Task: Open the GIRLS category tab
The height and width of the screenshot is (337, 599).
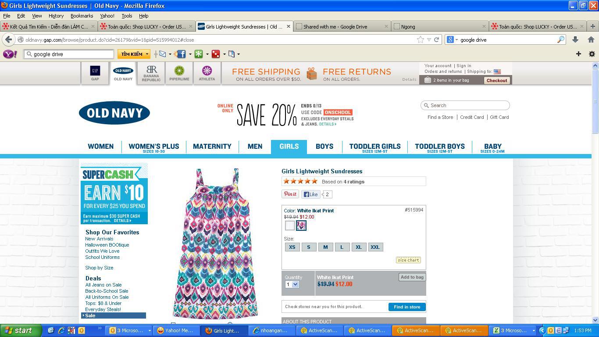Action: tap(289, 147)
